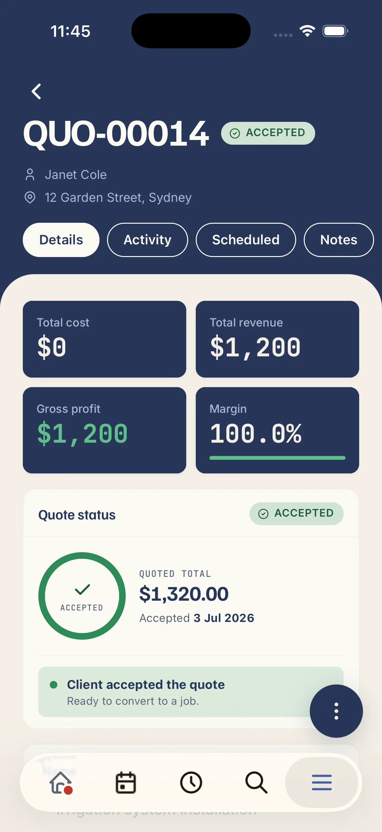Image resolution: width=382 pixels, height=832 pixels.
Task: Tap the location pin icon
Action: tap(30, 197)
